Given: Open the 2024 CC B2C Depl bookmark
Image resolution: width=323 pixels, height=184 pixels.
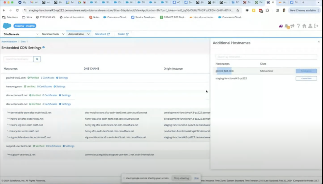Looking at the screenshot, I should 173,17.
